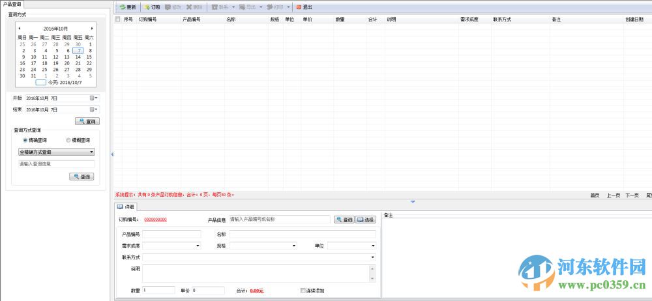The width and height of the screenshot is (652, 301).
Task: Enable the 连续添加 checkbox
Action: coord(303,291)
